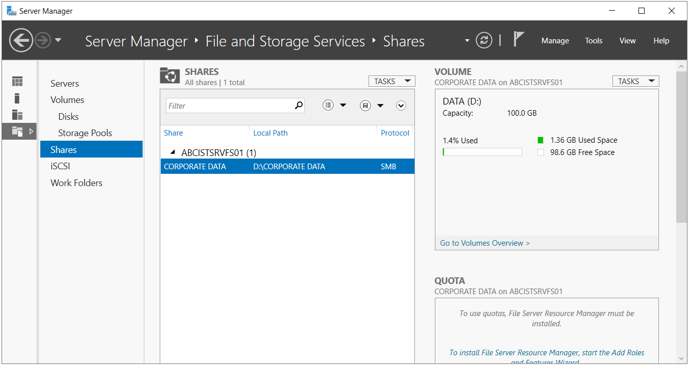Open the dropdown arrow next to grouping icon
The width and height of the screenshot is (689, 365).
[343, 106]
